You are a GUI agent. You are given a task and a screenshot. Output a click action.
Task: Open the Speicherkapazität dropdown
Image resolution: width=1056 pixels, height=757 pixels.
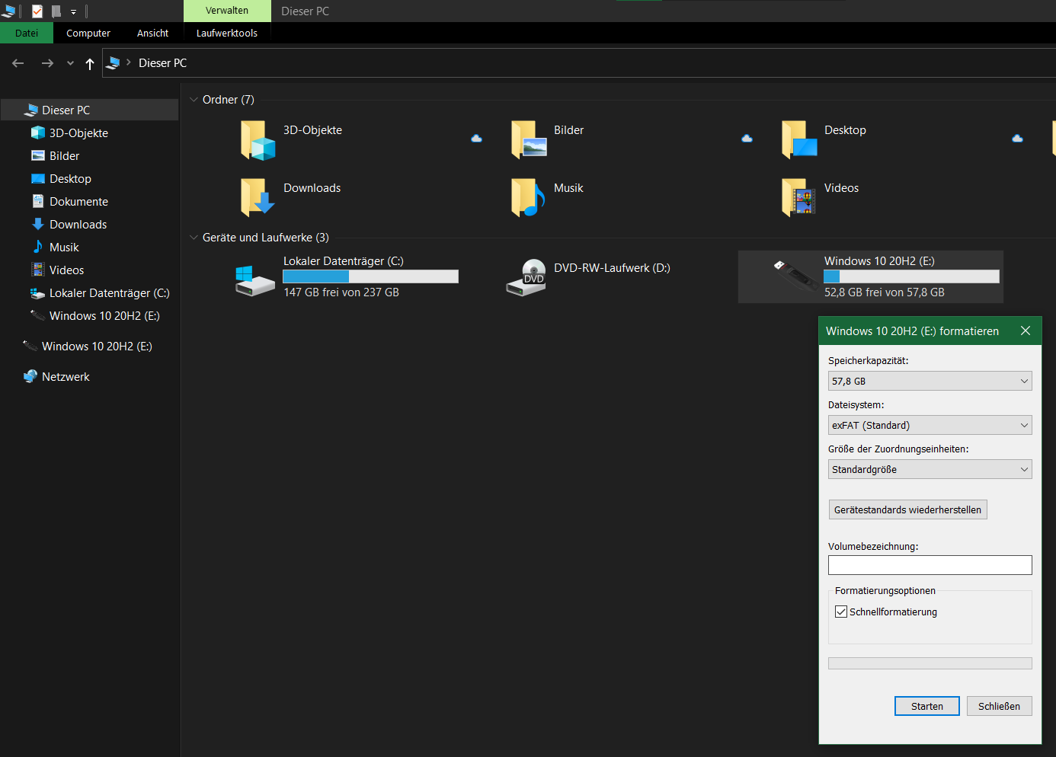[x=930, y=381]
